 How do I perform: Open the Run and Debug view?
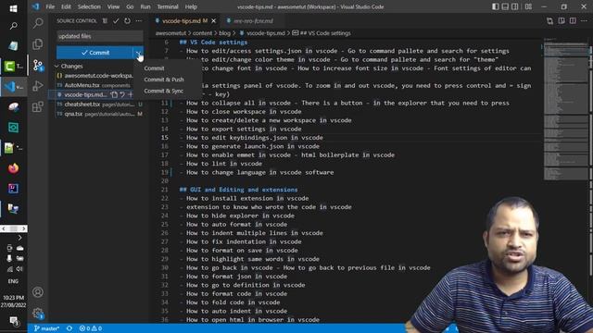pos(38,86)
